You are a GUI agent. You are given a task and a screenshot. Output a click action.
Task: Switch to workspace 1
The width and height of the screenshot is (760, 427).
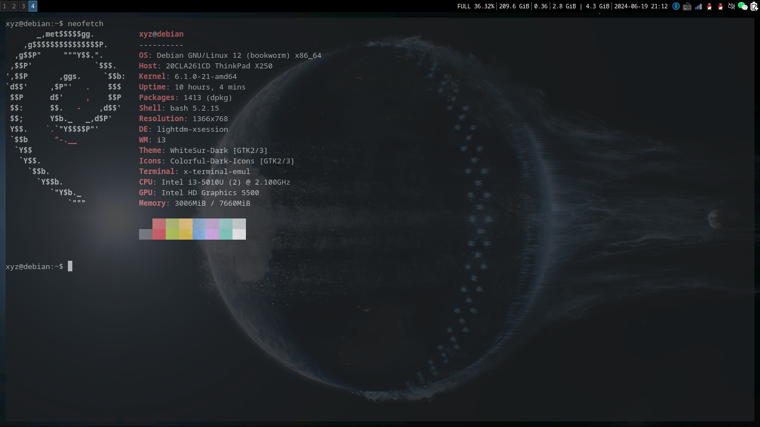coord(4,6)
